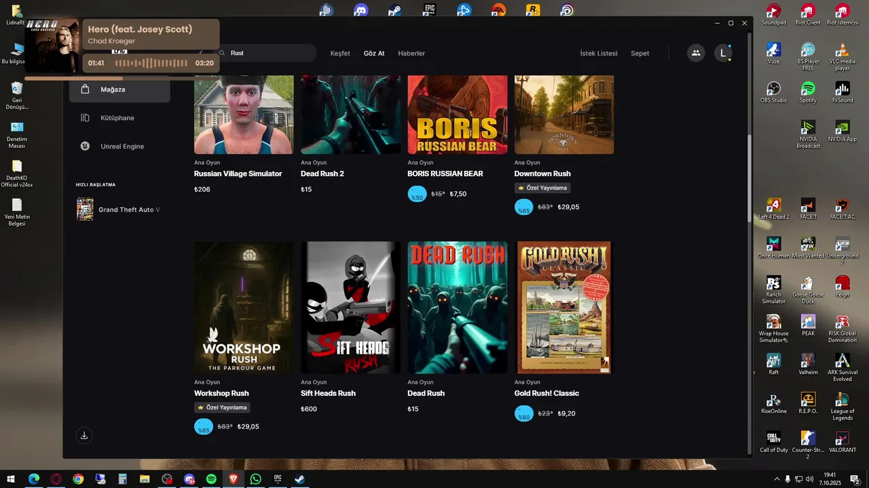Open Dead Rush 2 game title
This screenshot has width=869, height=488.
[322, 174]
